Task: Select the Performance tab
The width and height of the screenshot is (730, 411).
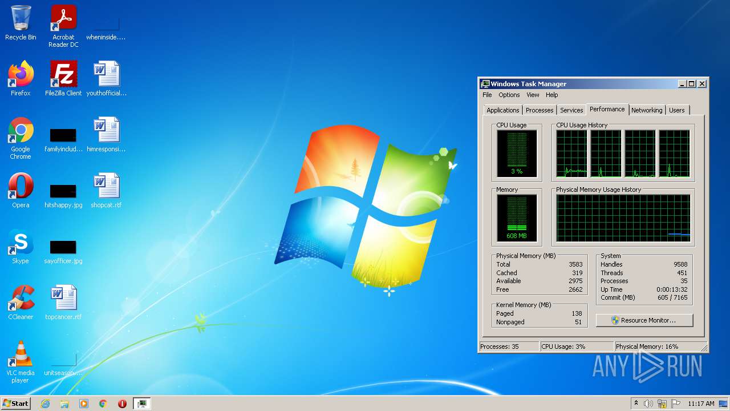Action: 607,109
